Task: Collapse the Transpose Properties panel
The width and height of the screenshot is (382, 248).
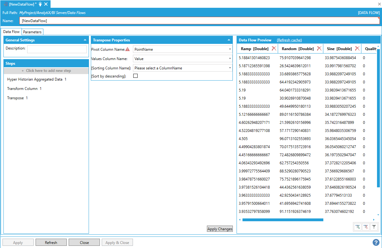Action: point(229,40)
